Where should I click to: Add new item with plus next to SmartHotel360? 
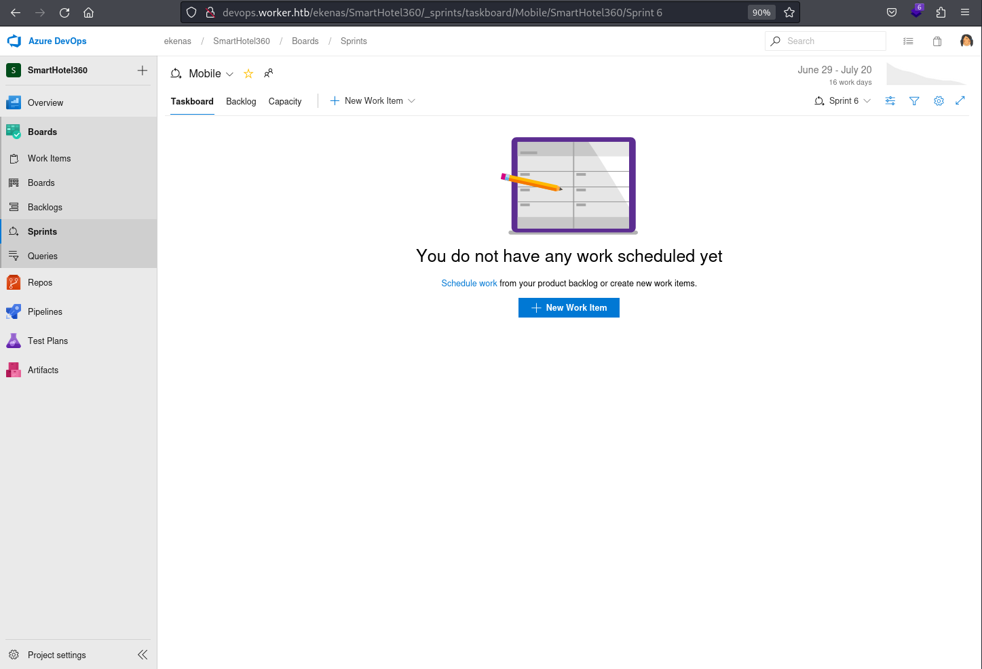(143, 71)
